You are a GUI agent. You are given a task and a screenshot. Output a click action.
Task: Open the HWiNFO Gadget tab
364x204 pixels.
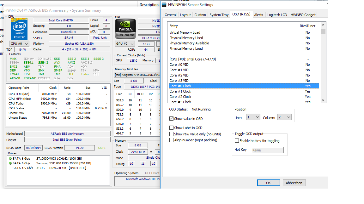coord(303,15)
